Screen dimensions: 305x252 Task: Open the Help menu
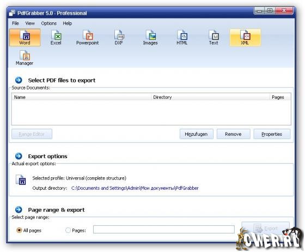click(x=68, y=23)
